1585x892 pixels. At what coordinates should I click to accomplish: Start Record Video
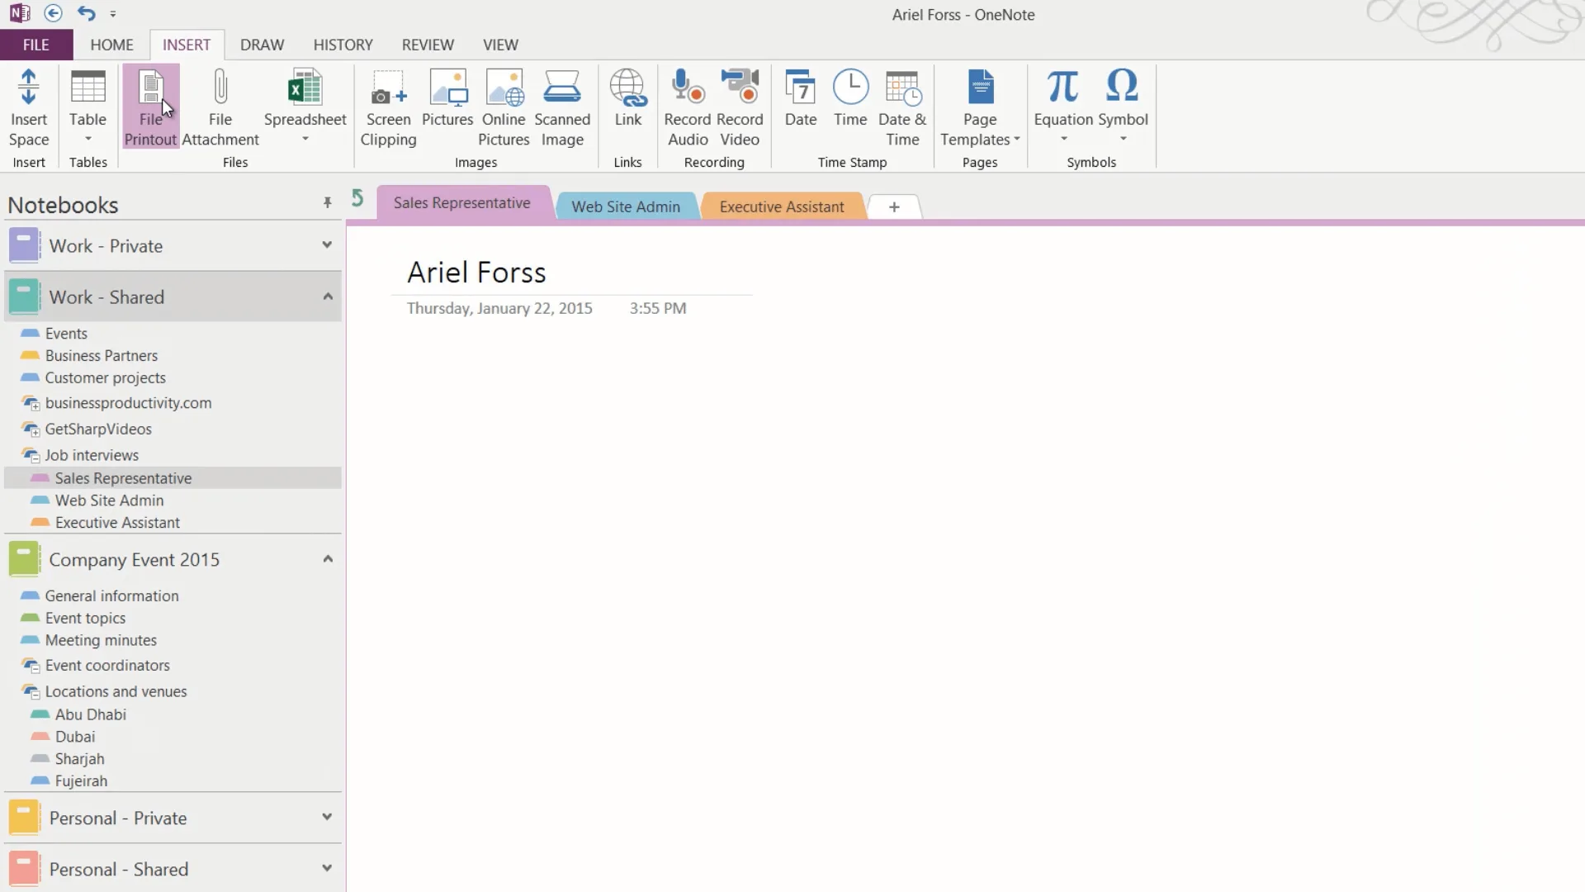coord(740,107)
